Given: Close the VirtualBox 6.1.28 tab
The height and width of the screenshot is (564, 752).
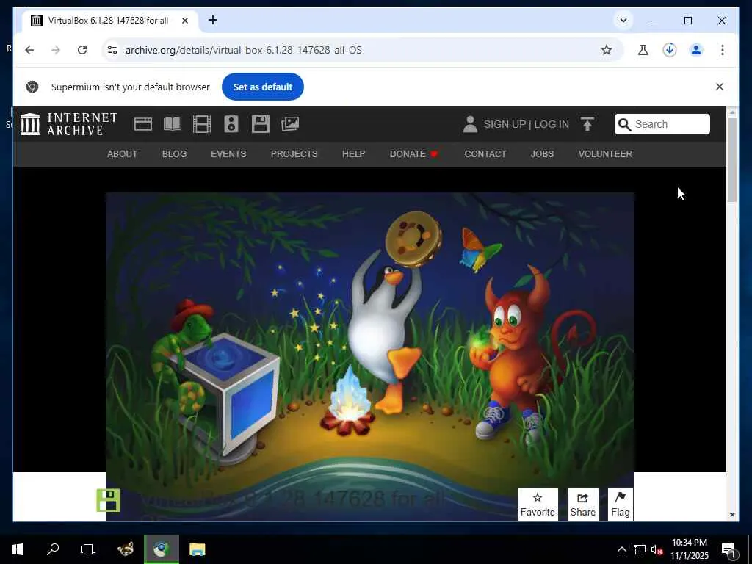Looking at the screenshot, I should (185, 21).
